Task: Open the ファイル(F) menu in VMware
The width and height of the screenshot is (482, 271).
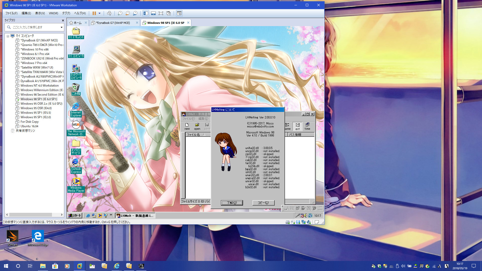Action: coord(12,13)
